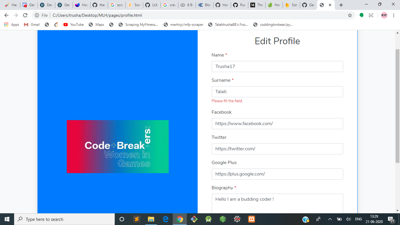Image resolution: width=400 pixels, height=225 pixels.
Task: Switch to the 'Bloc' tab
Action: [204, 5]
